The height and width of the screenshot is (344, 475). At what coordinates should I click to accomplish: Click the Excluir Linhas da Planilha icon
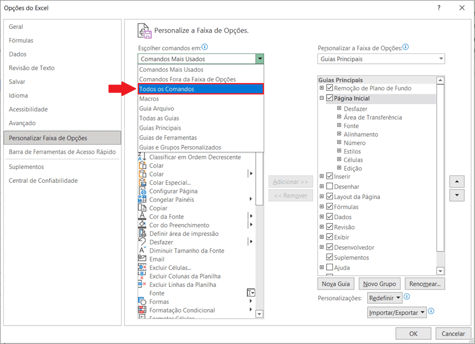click(142, 284)
